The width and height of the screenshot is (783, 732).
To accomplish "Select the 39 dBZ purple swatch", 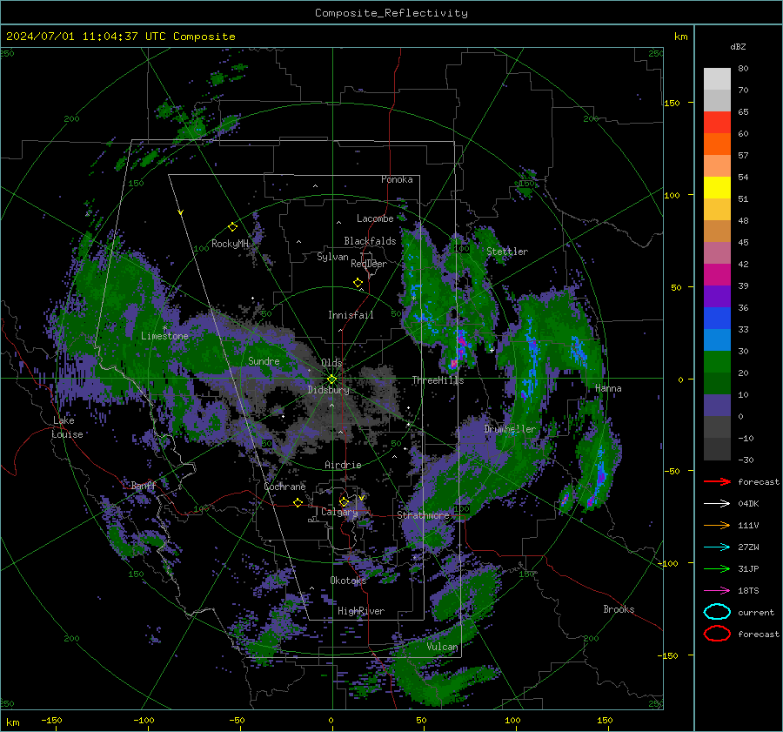I will [x=717, y=296].
